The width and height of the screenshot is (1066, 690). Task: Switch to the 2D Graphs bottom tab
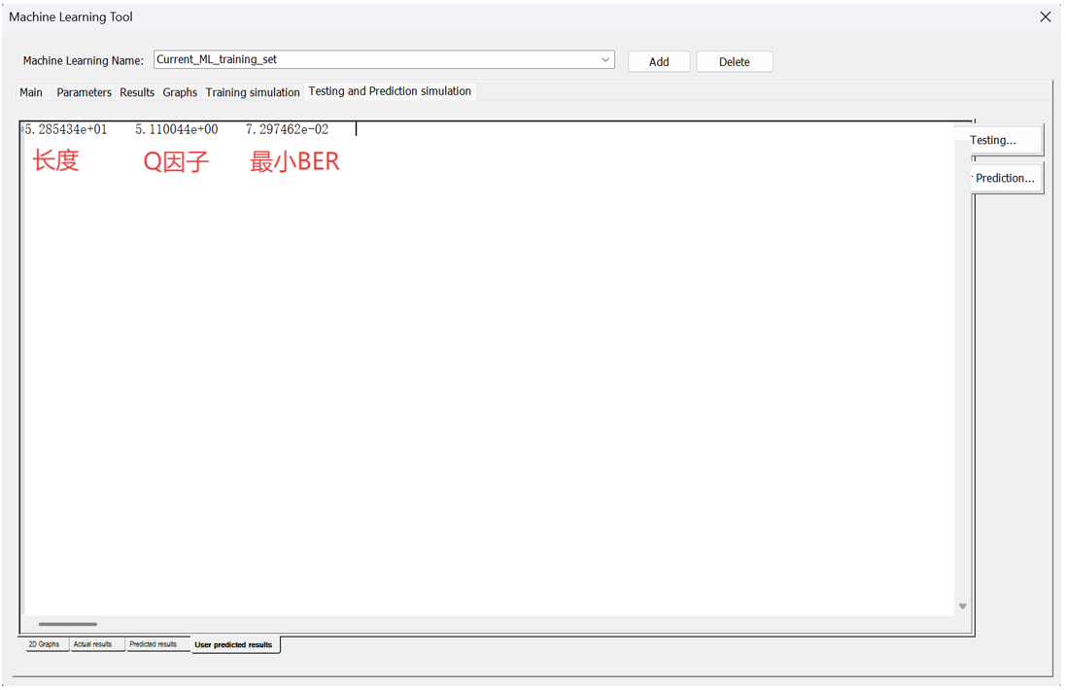44,644
